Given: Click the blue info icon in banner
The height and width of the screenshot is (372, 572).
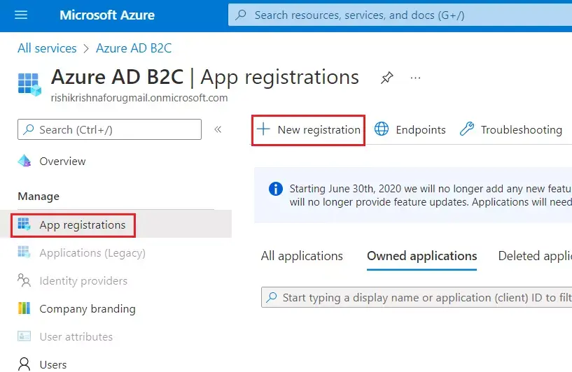Looking at the screenshot, I should pyautogui.click(x=275, y=189).
